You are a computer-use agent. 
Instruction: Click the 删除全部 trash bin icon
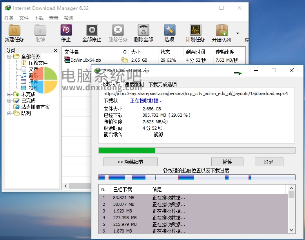click(x=143, y=30)
